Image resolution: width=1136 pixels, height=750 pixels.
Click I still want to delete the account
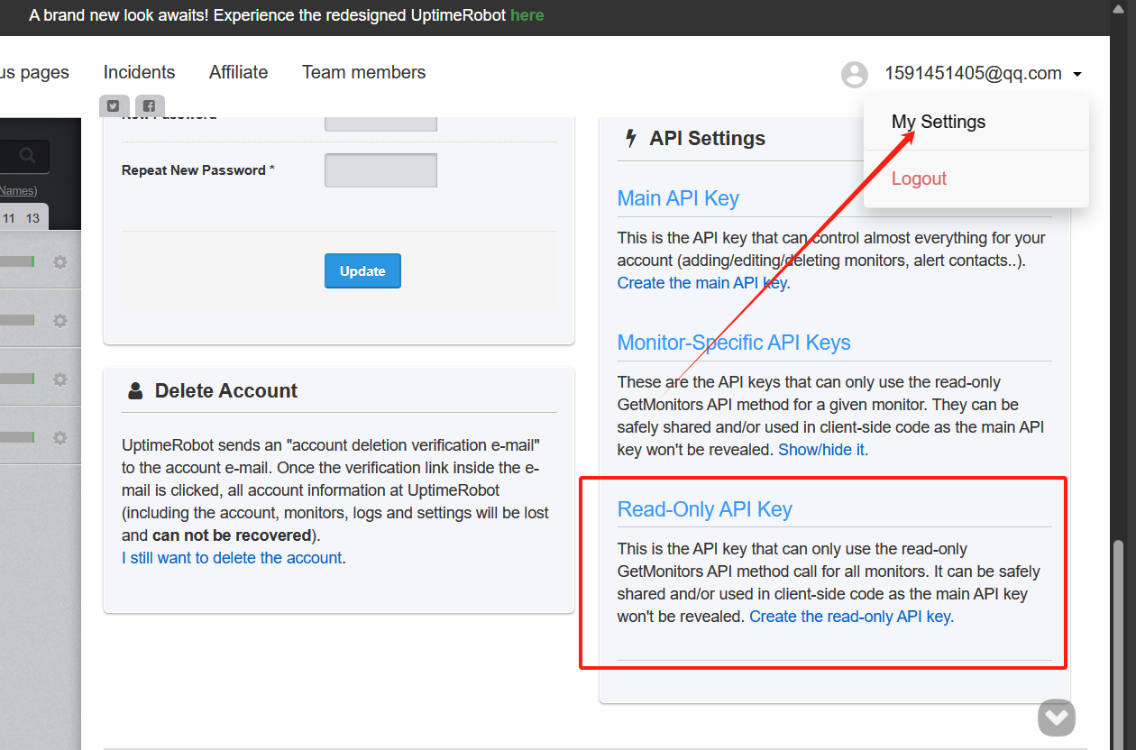click(x=233, y=558)
